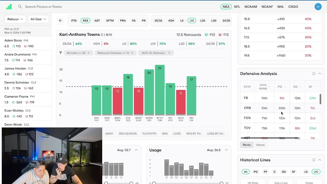Select the L10 range above the chart
Screen dimensions: 327x184
click(192, 21)
